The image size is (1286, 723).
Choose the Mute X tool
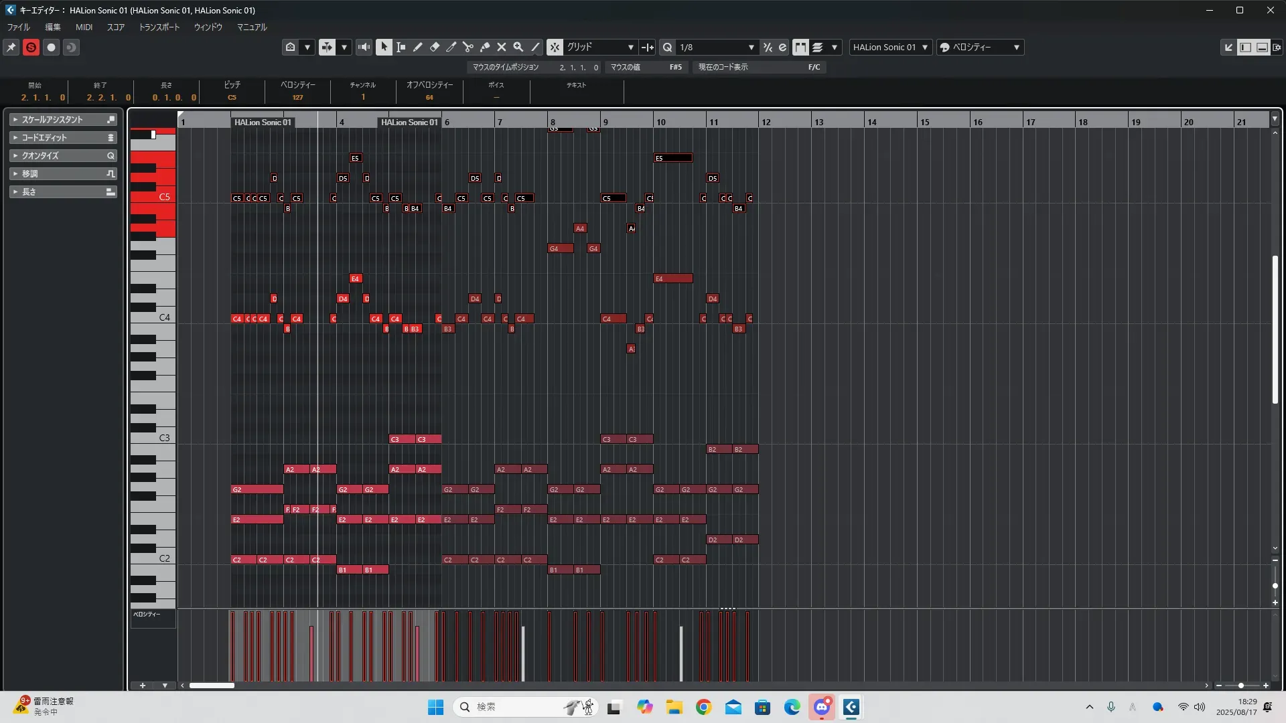tap(501, 47)
